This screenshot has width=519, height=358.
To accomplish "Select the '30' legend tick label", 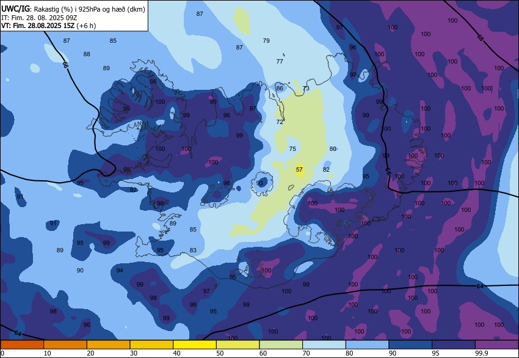I will click(133, 353).
